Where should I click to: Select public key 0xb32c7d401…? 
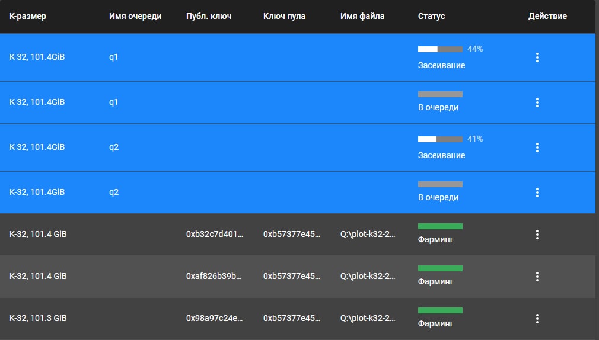215,234
